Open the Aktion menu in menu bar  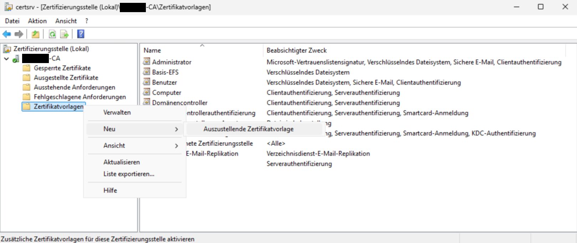pos(37,21)
